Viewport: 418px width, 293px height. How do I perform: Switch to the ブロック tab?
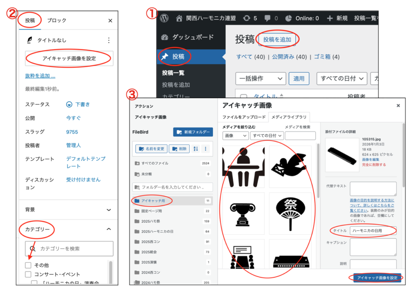56,20
